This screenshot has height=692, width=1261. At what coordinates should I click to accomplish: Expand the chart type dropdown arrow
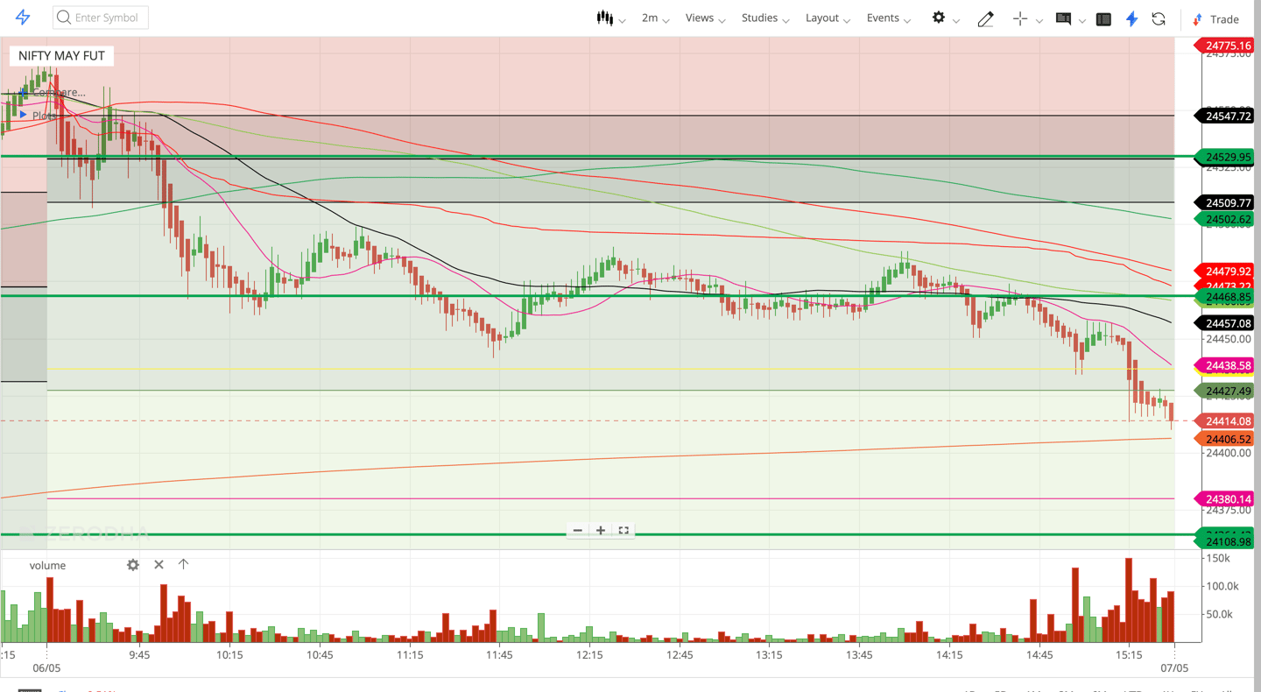coord(622,20)
